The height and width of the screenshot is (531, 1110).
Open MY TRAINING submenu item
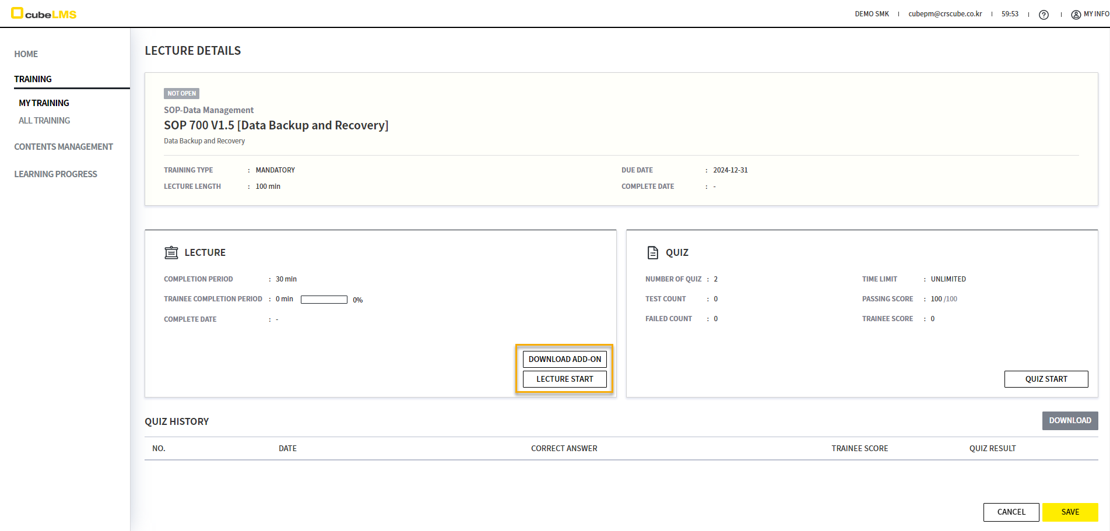(44, 103)
